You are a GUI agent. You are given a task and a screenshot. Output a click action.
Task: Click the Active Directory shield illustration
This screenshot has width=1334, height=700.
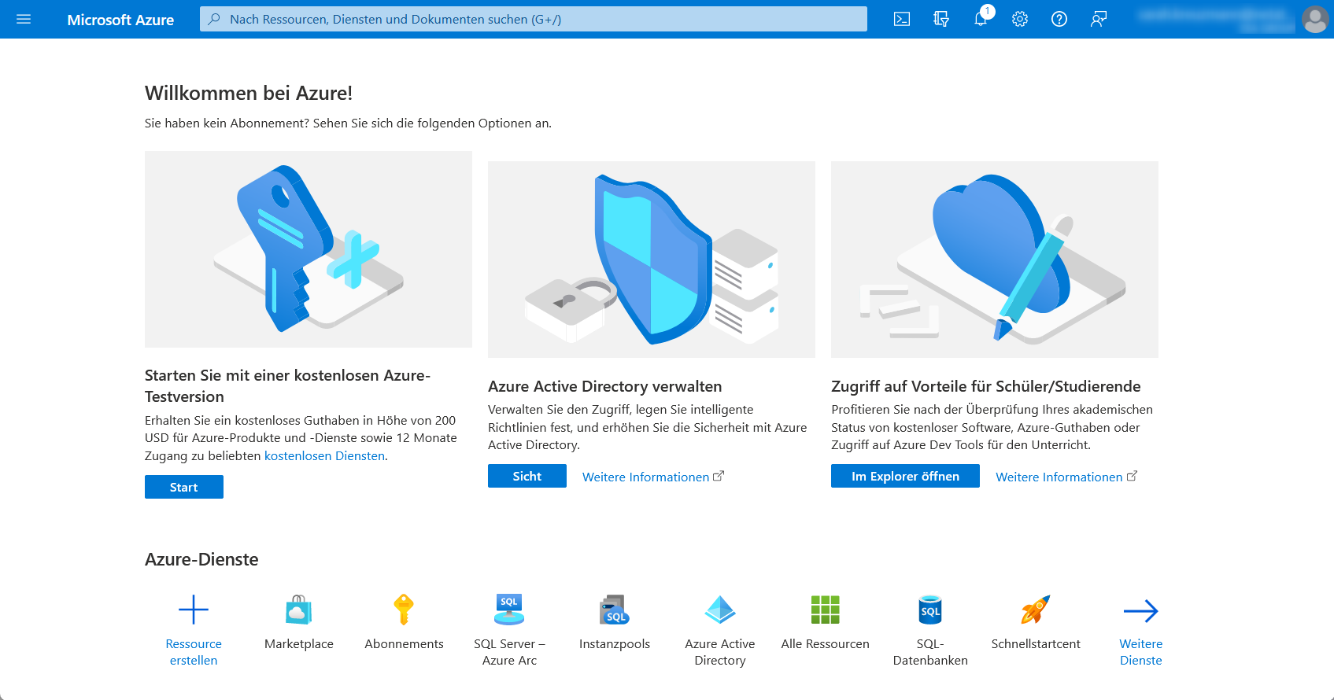tap(652, 260)
